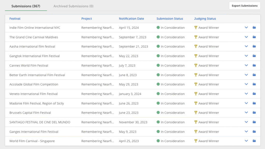Viewport: 265px width, 149px height.
Task: Switch to Archived Submissions tab
Action: coord(73,6)
